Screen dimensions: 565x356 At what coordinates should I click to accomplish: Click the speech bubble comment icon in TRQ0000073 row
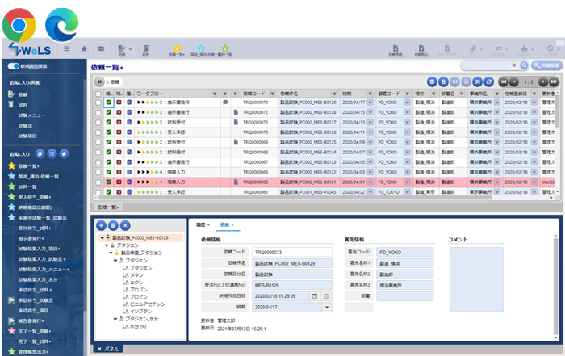(x=225, y=103)
